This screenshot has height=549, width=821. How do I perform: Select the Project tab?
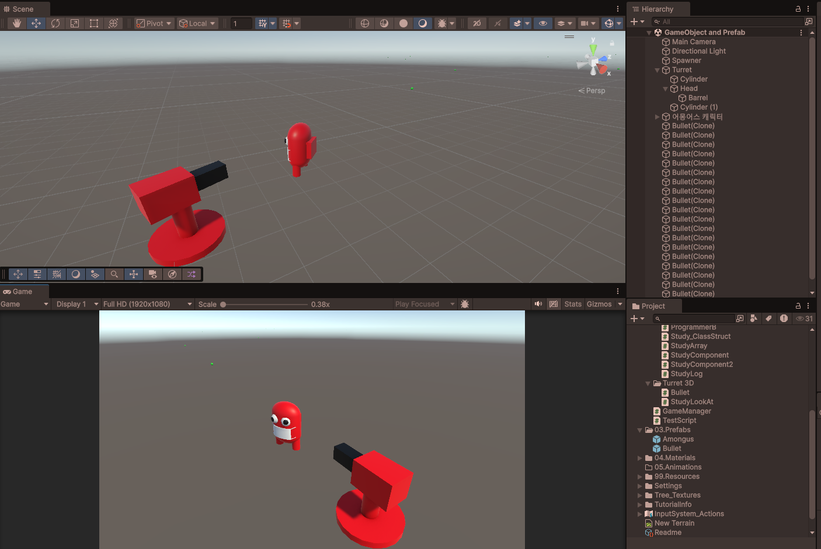pos(653,306)
